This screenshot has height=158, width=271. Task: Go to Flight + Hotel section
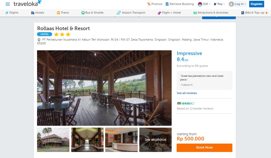(x=169, y=13)
